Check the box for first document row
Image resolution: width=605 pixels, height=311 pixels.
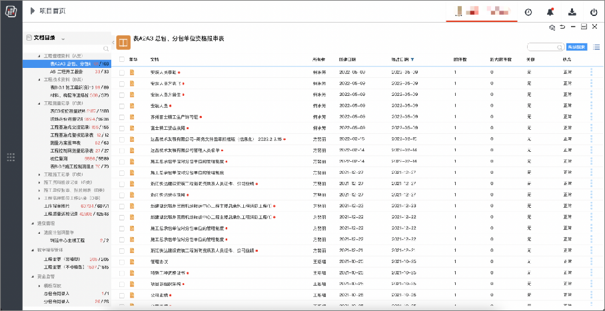[122, 71]
